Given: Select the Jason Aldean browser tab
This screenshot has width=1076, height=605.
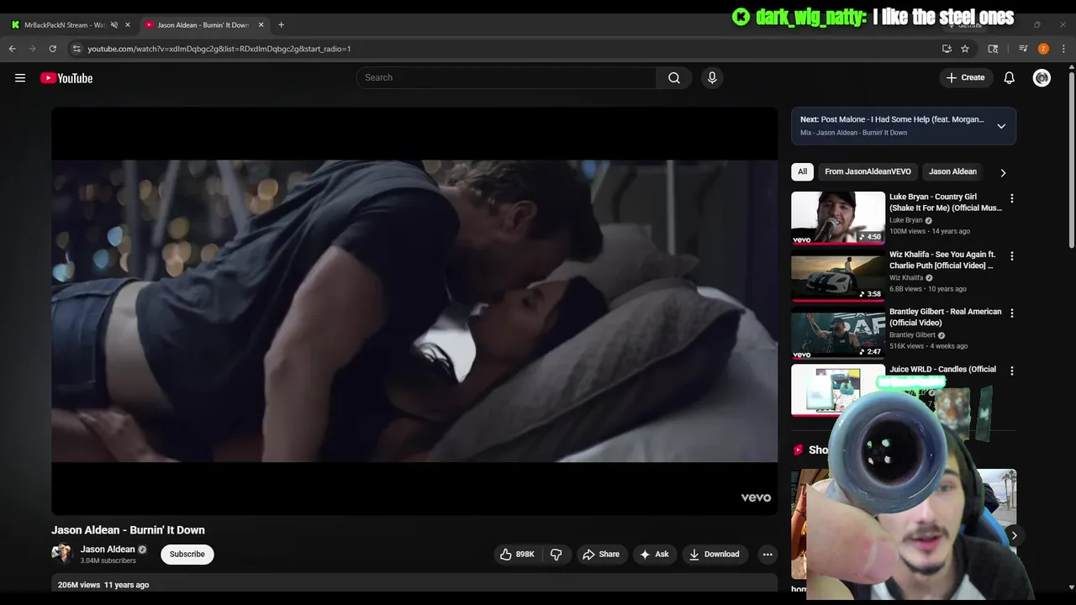Looking at the screenshot, I should click(x=202, y=25).
